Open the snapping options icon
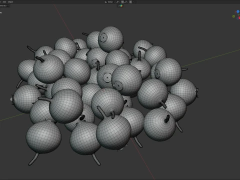The height and width of the screenshot is (180, 240). point(126,2)
